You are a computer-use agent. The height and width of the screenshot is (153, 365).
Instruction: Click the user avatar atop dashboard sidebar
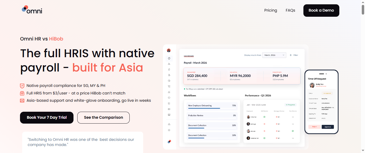tap(169, 50)
